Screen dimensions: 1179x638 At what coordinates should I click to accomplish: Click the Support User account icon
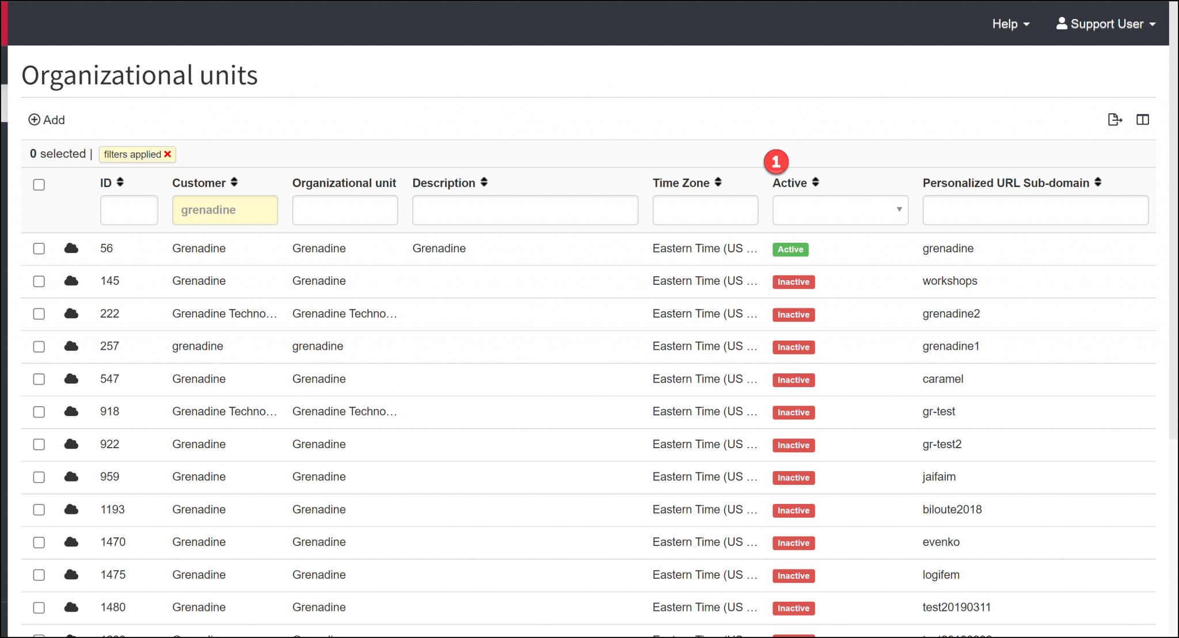point(1061,23)
